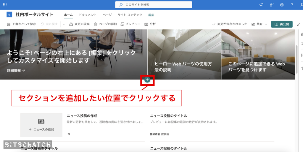Click the 再公開 republish button
303x152 pixels.
pos(282,24)
